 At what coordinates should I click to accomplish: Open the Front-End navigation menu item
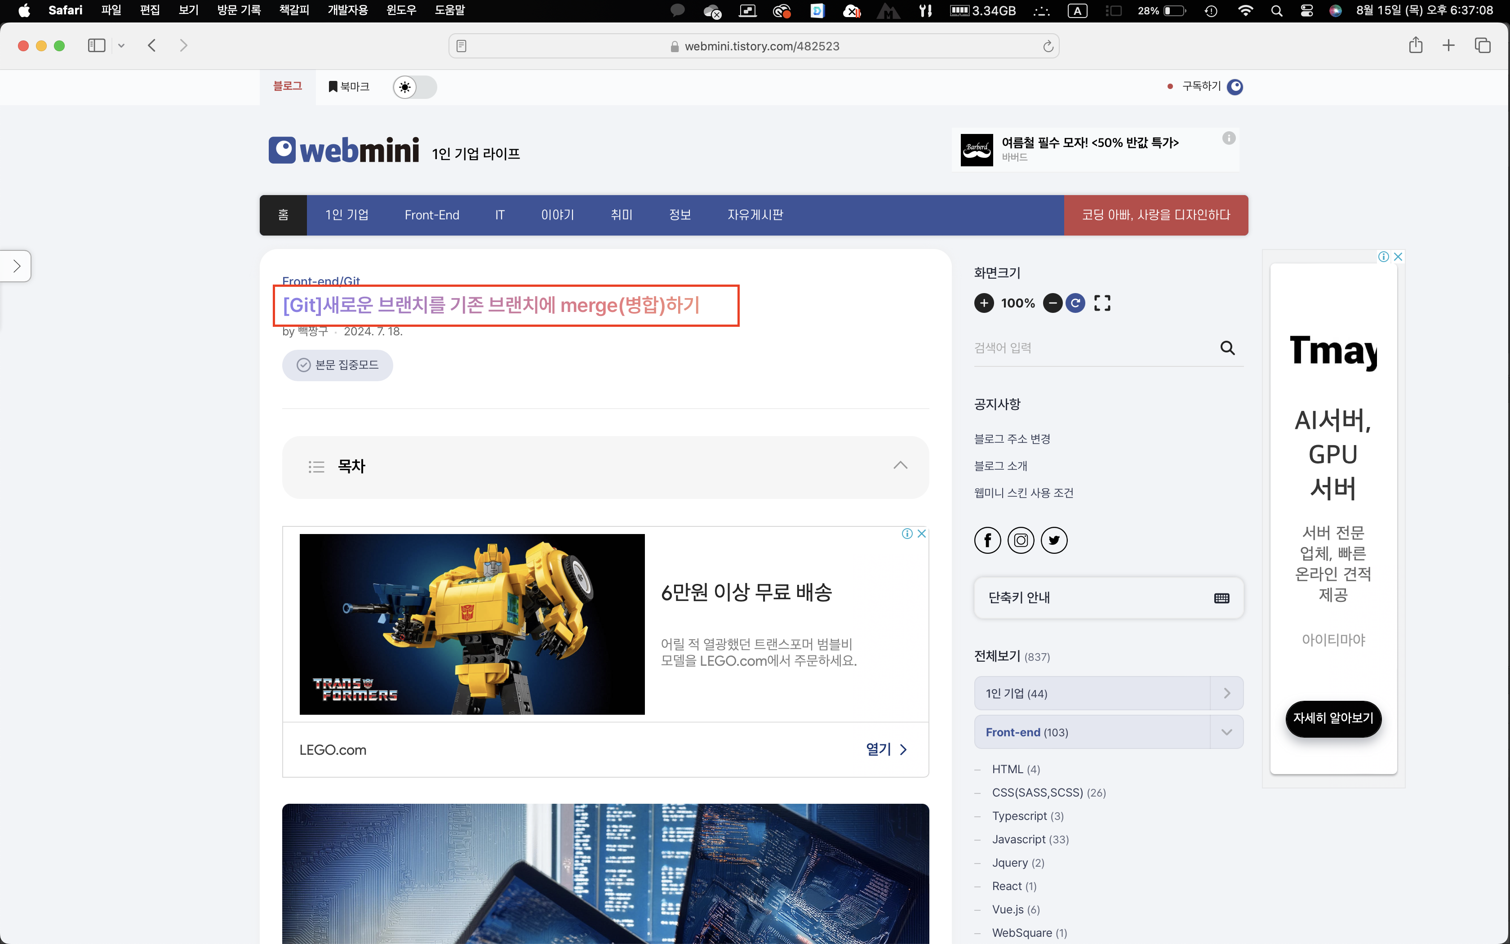432,215
